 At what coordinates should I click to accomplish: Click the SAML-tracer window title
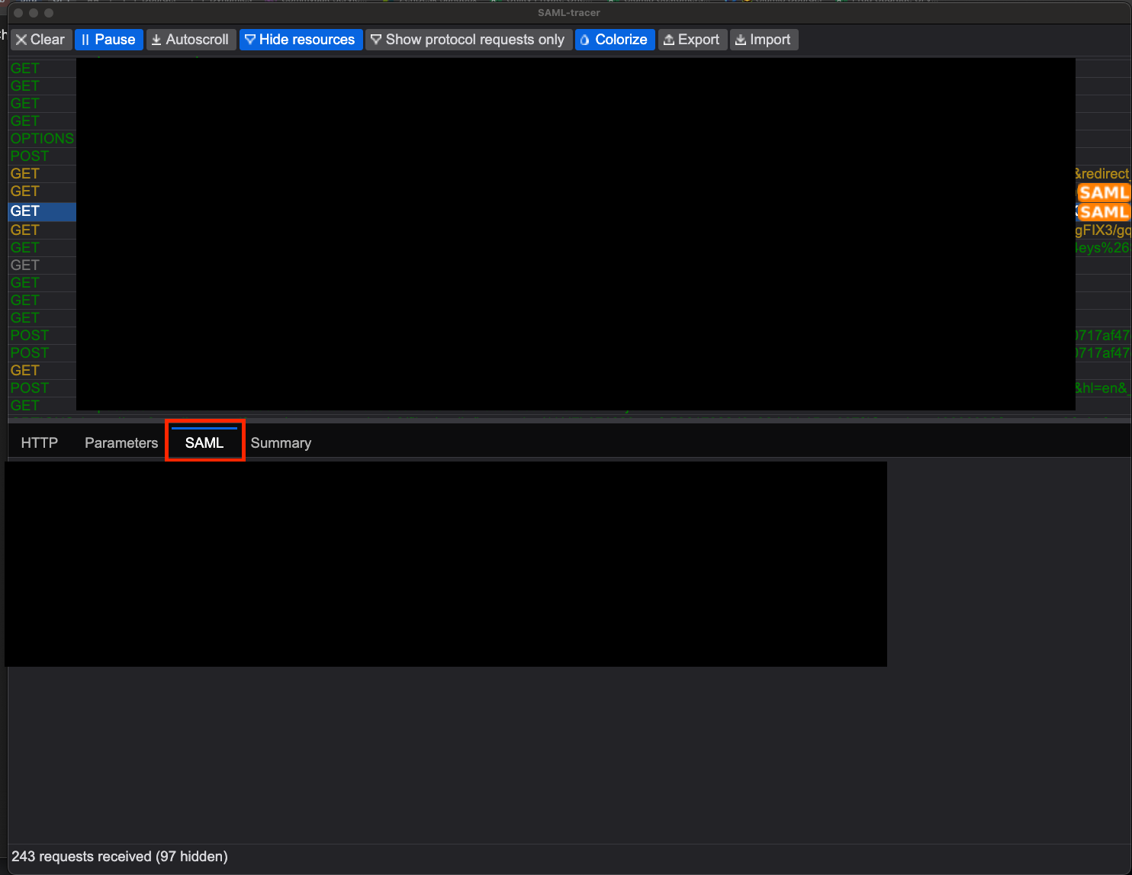pyautogui.click(x=569, y=13)
